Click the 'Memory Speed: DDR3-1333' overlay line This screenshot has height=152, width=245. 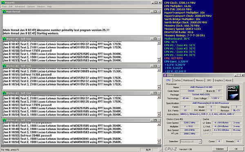[183, 29]
